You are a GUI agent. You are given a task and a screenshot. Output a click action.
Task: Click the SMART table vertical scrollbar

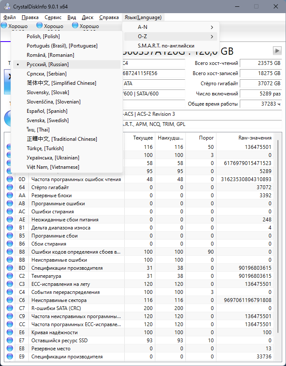(278, 236)
